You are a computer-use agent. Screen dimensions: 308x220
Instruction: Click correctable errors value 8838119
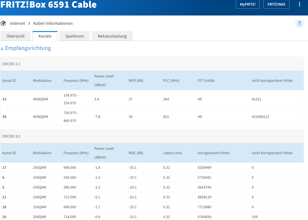point(204,197)
